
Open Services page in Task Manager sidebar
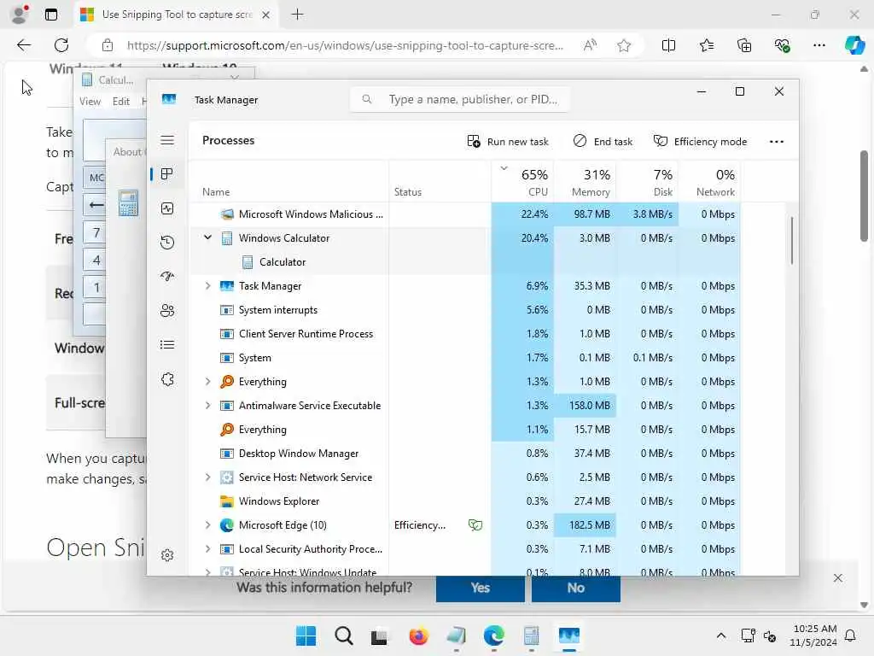[167, 379]
